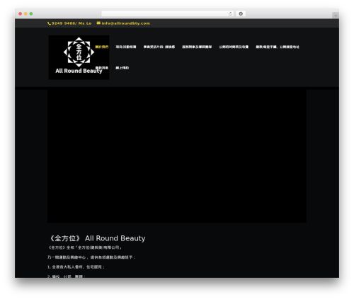This screenshot has width=354, height=299.
Task: Click list line numbered 1. 全港各大私人會所
Action: (76, 267)
